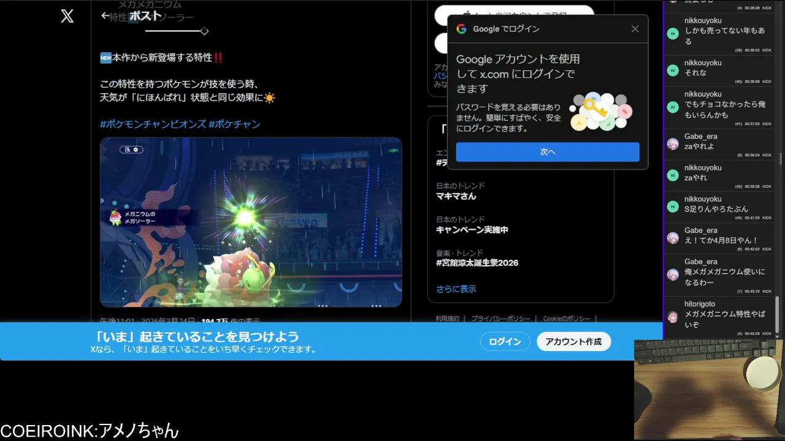Image resolution: width=785 pixels, height=441 pixels.
Task: Play the Meganium battle video thumbnail
Action: pos(251,222)
